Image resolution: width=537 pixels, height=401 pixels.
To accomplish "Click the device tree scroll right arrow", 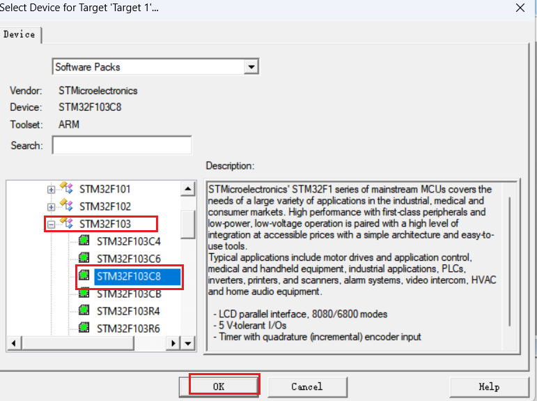I will click(173, 343).
